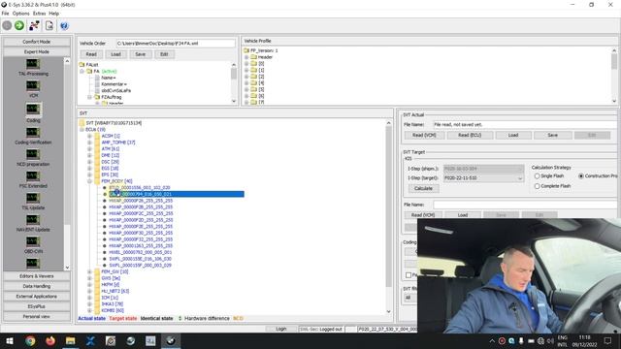
Task: Click the module sidebar scroll-down arrow
Action: coord(67,268)
